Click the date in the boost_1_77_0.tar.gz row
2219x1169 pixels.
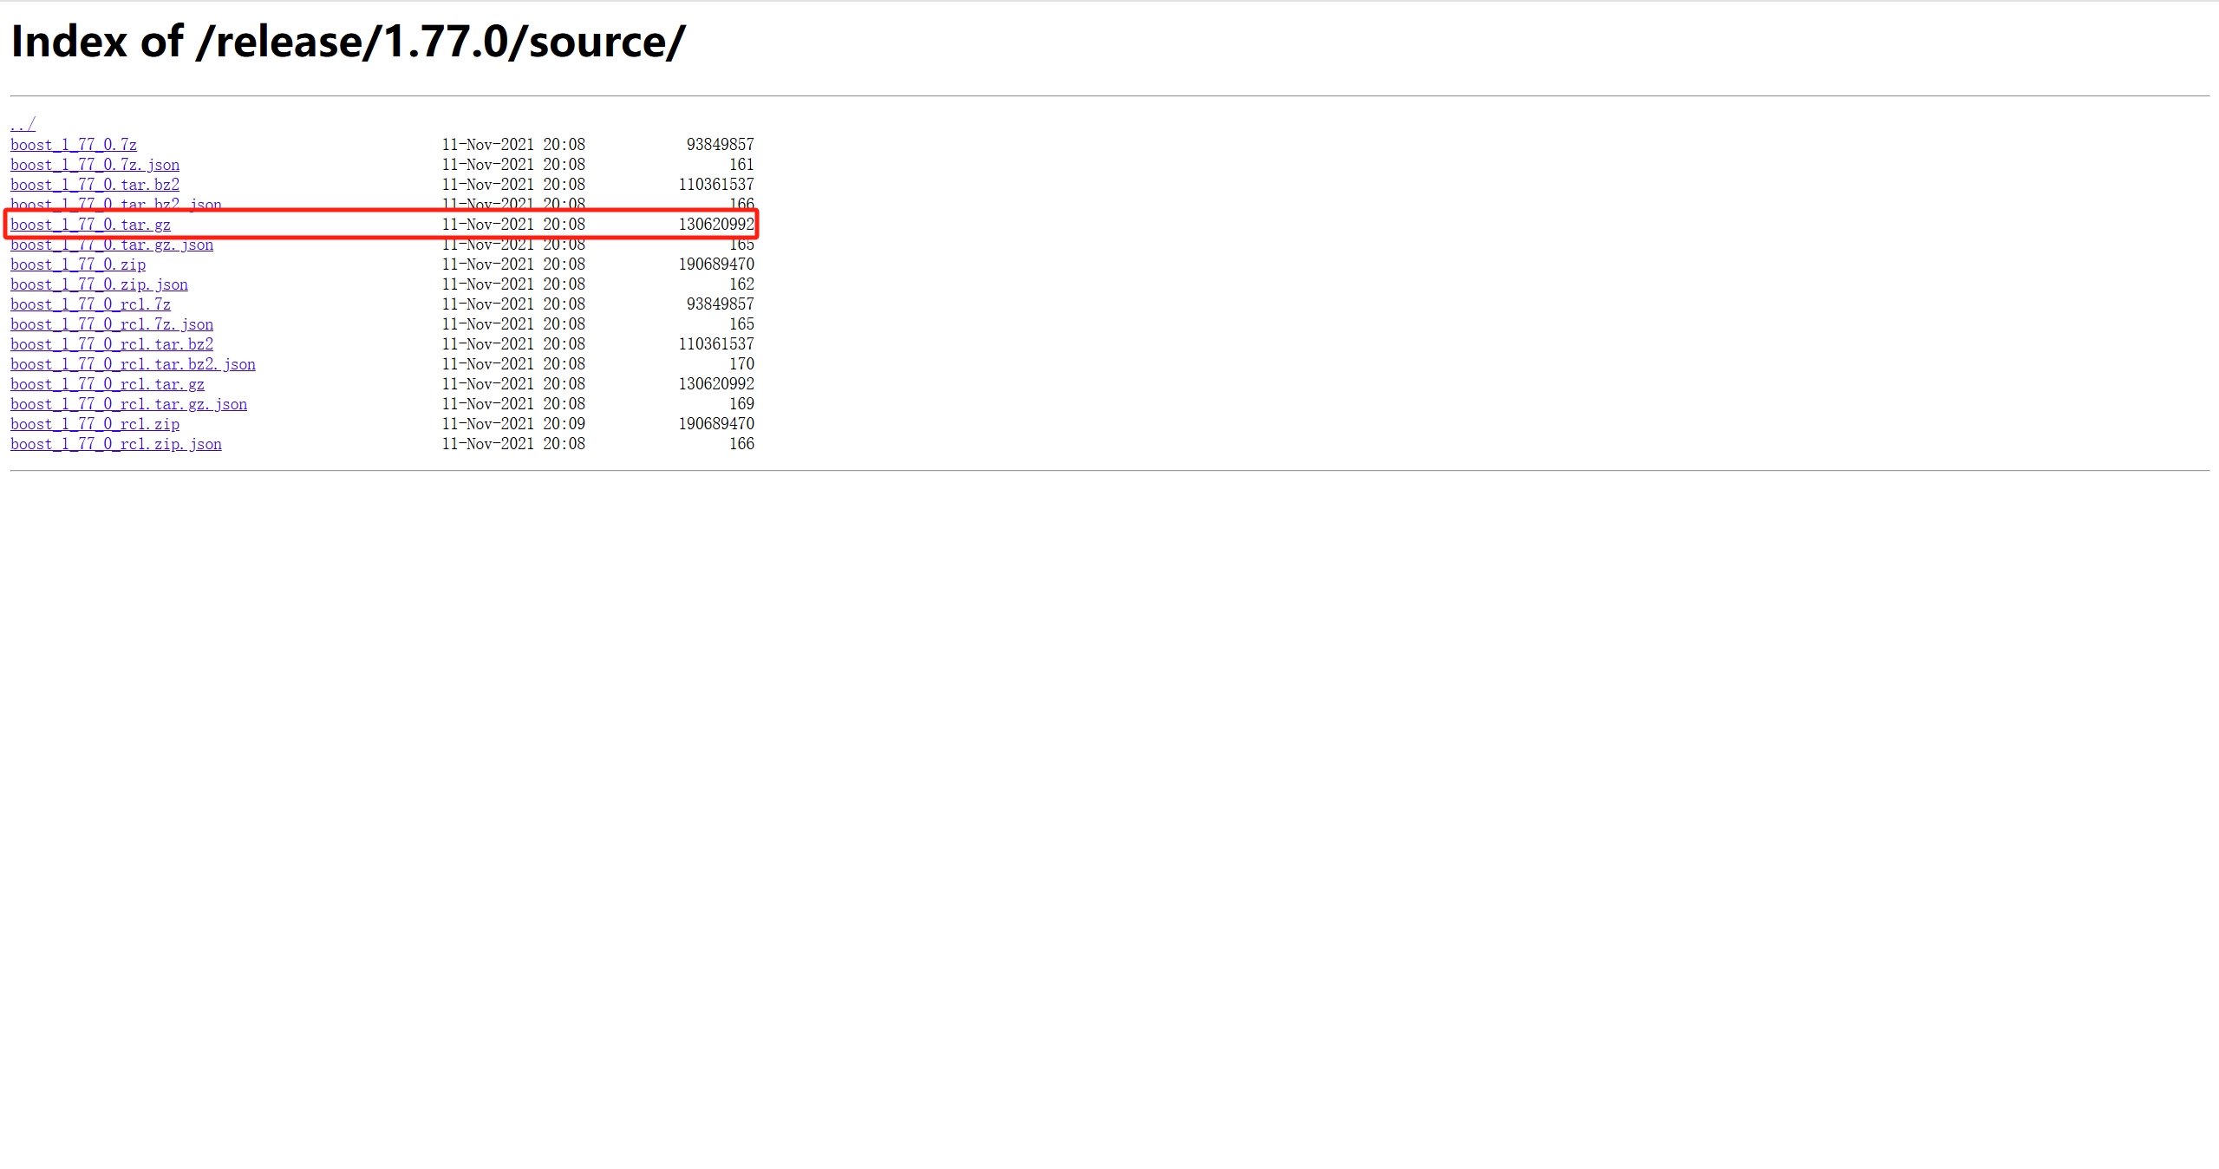click(x=513, y=224)
